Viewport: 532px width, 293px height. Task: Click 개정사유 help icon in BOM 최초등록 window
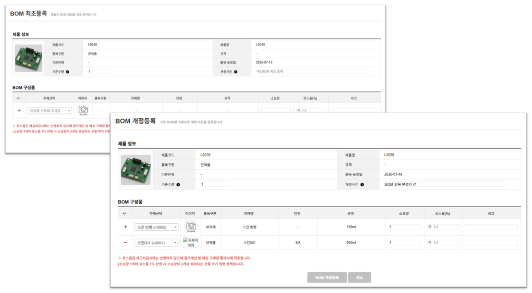point(236,72)
